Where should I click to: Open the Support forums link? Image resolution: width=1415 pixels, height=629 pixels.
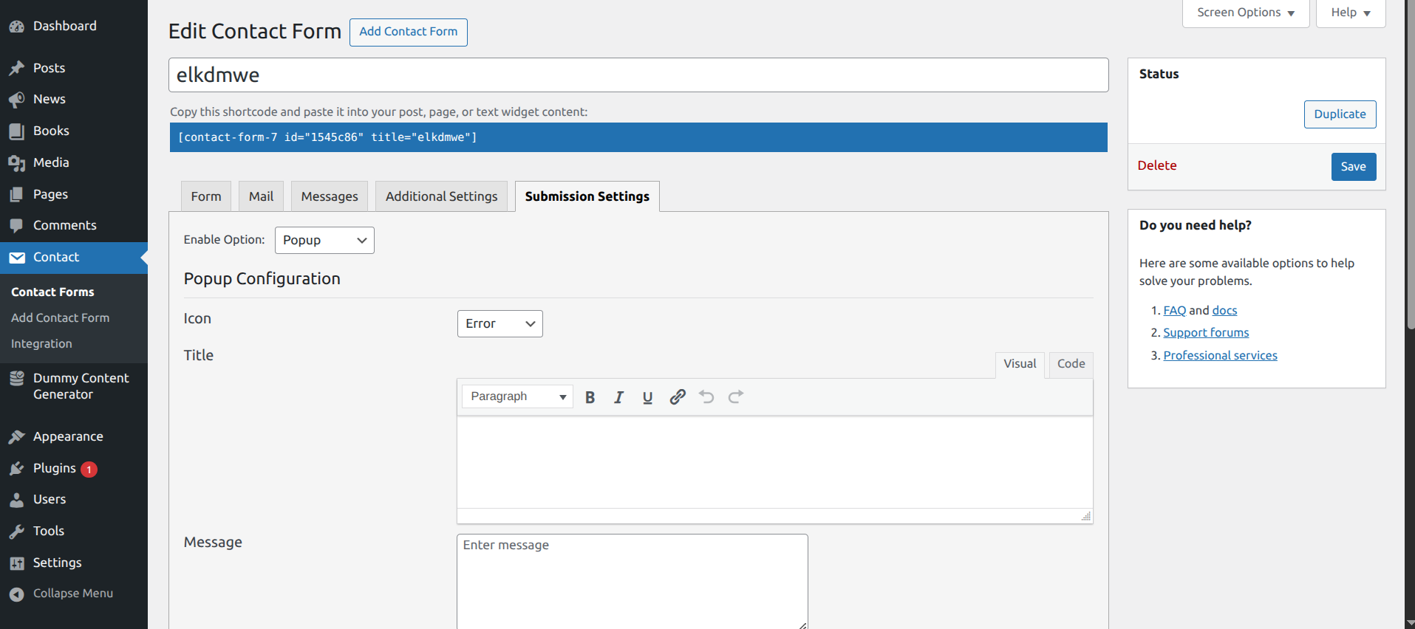tap(1206, 333)
